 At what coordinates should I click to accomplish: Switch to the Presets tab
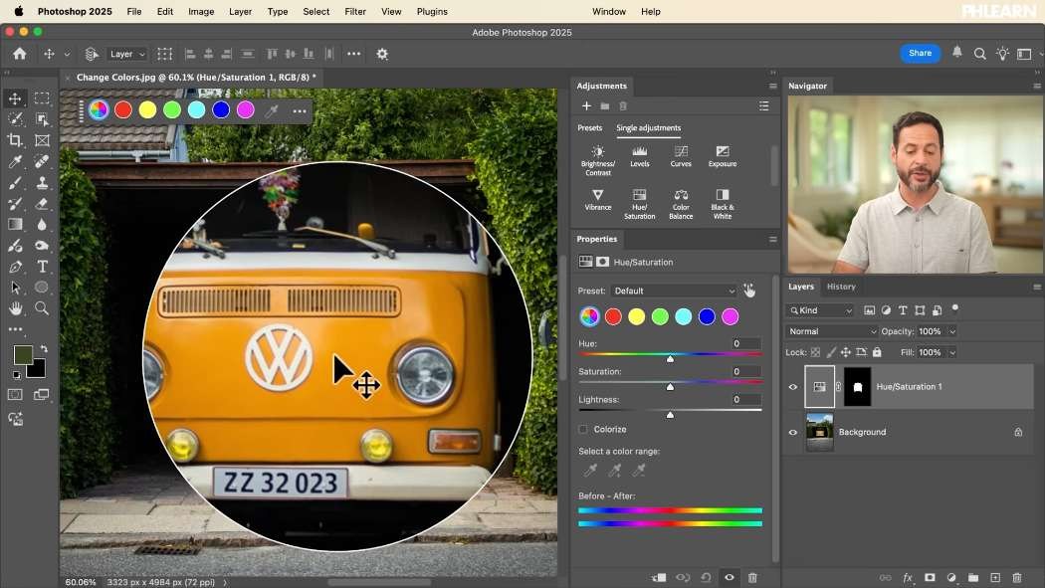589,128
